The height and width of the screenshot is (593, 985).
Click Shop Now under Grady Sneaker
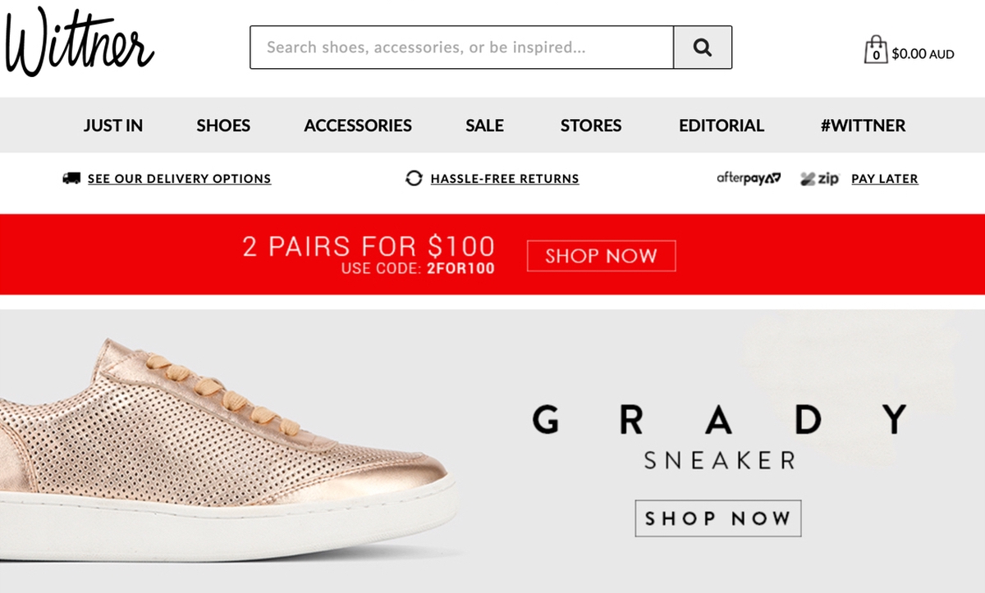(x=718, y=518)
